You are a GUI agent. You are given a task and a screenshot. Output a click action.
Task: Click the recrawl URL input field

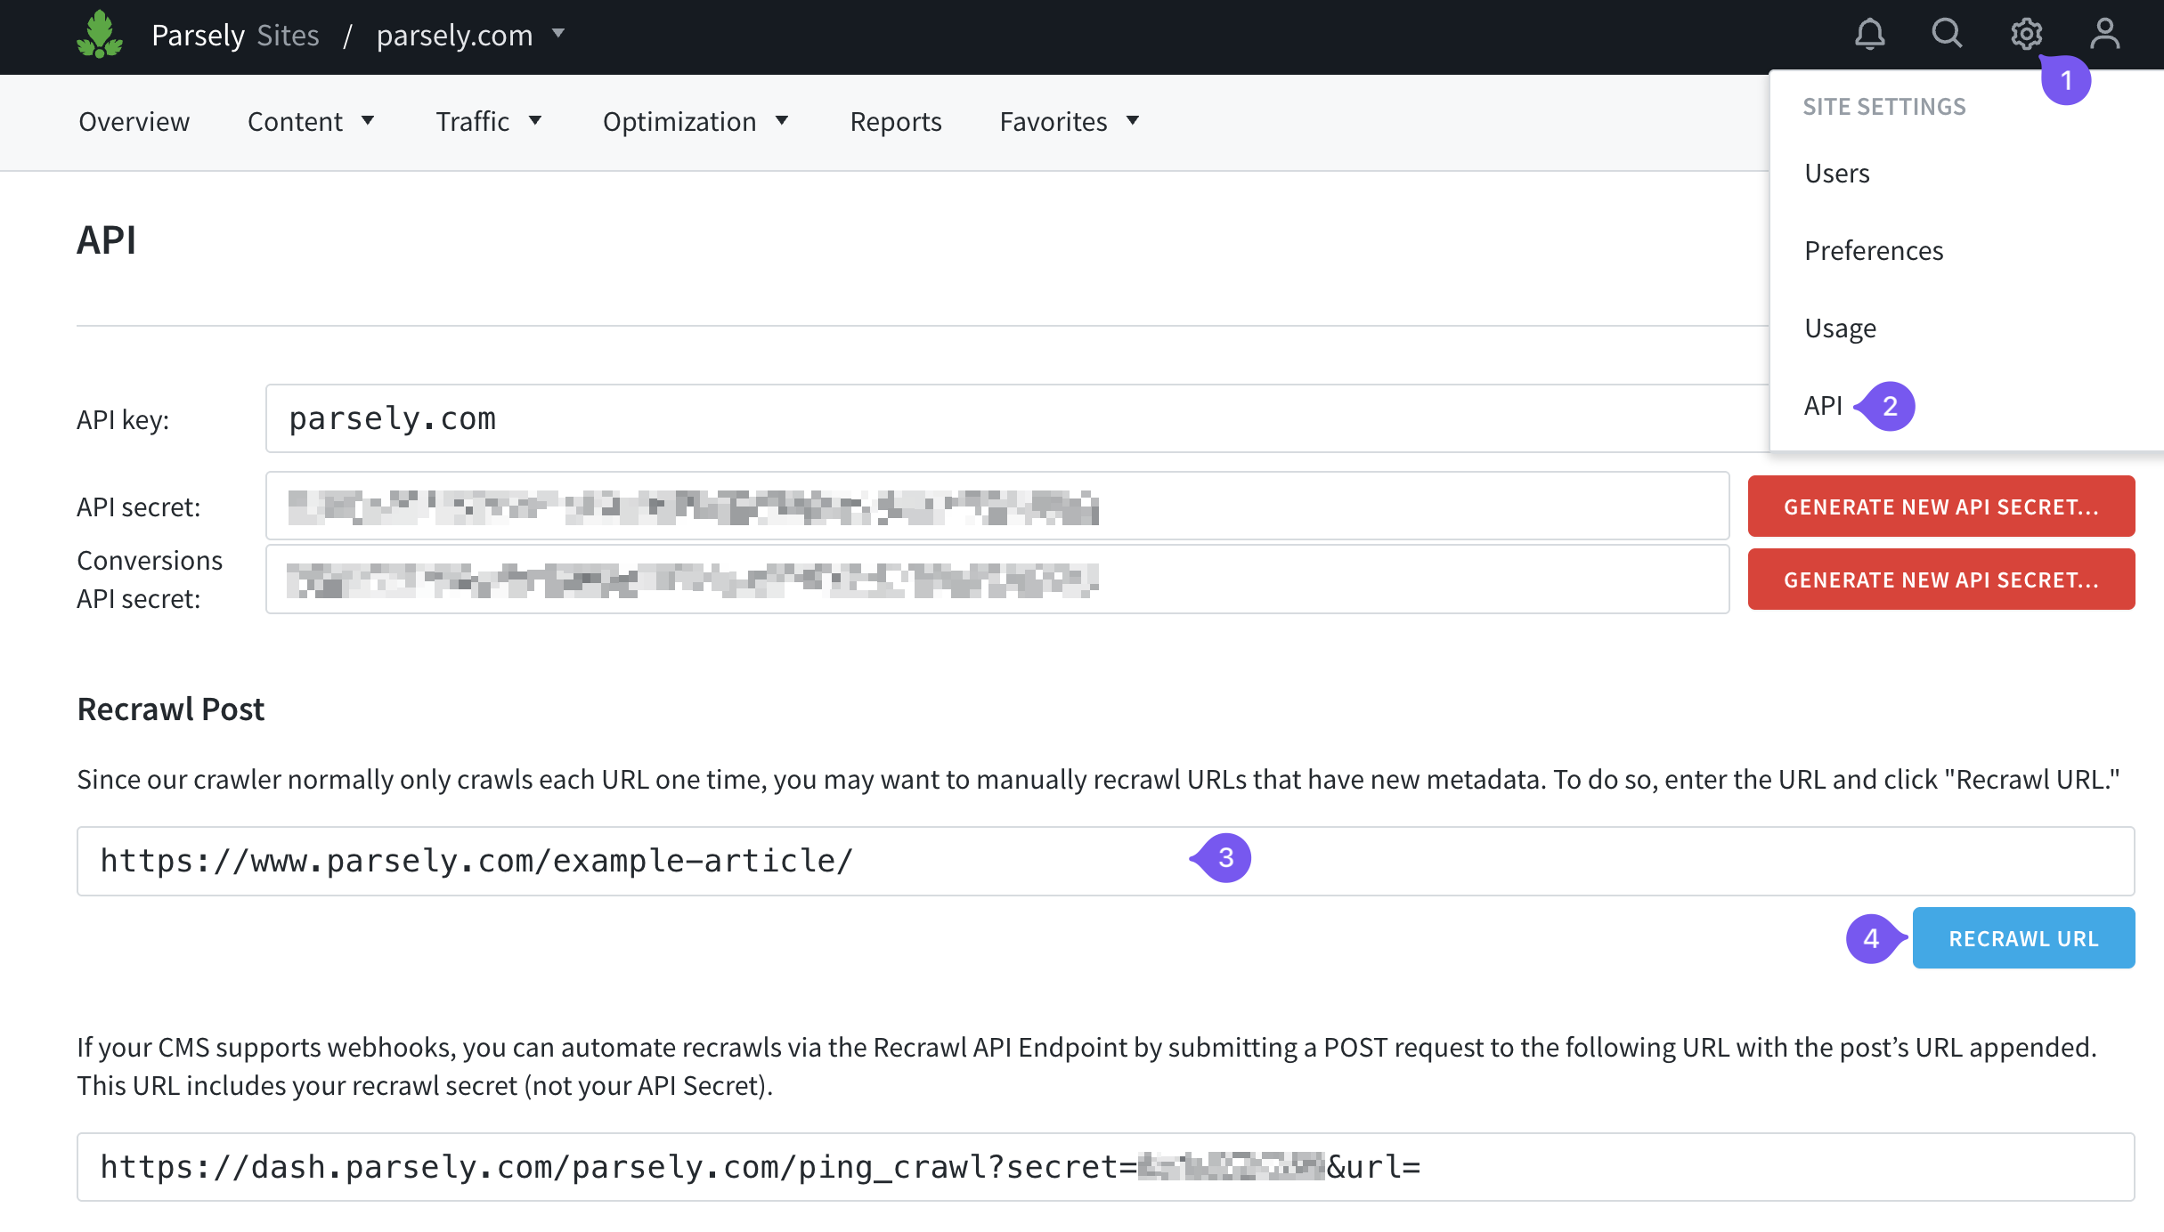coord(623,861)
